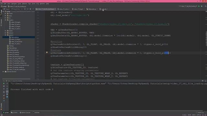207x116 pixels.
Task: Switch to the cube.obj editor tab
Action: pos(104,9)
